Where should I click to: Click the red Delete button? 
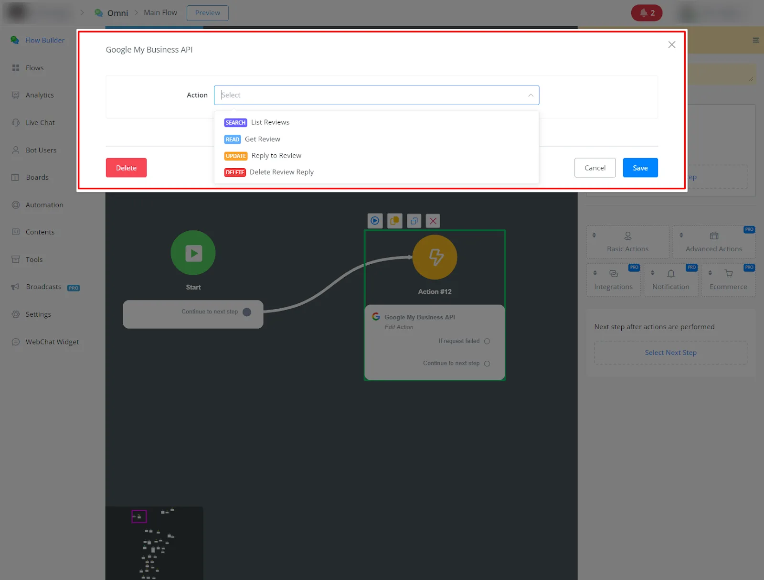tap(126, 168)
